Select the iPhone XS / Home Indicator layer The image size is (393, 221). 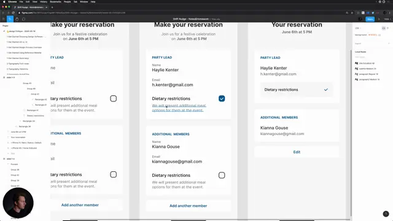click(x=25, y=148)
